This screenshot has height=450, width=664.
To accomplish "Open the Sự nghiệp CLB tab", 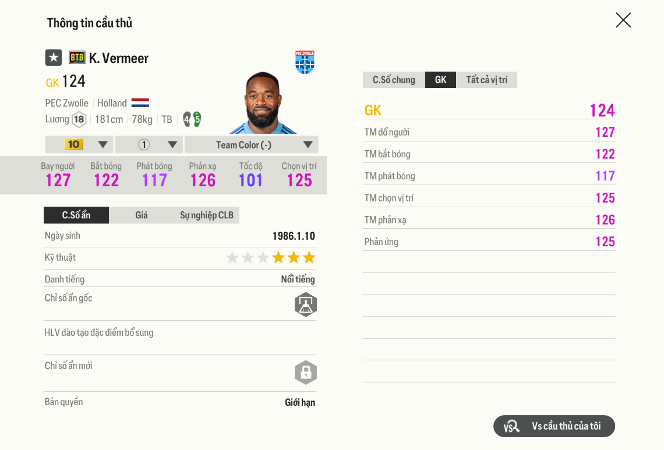I will 207,215.
